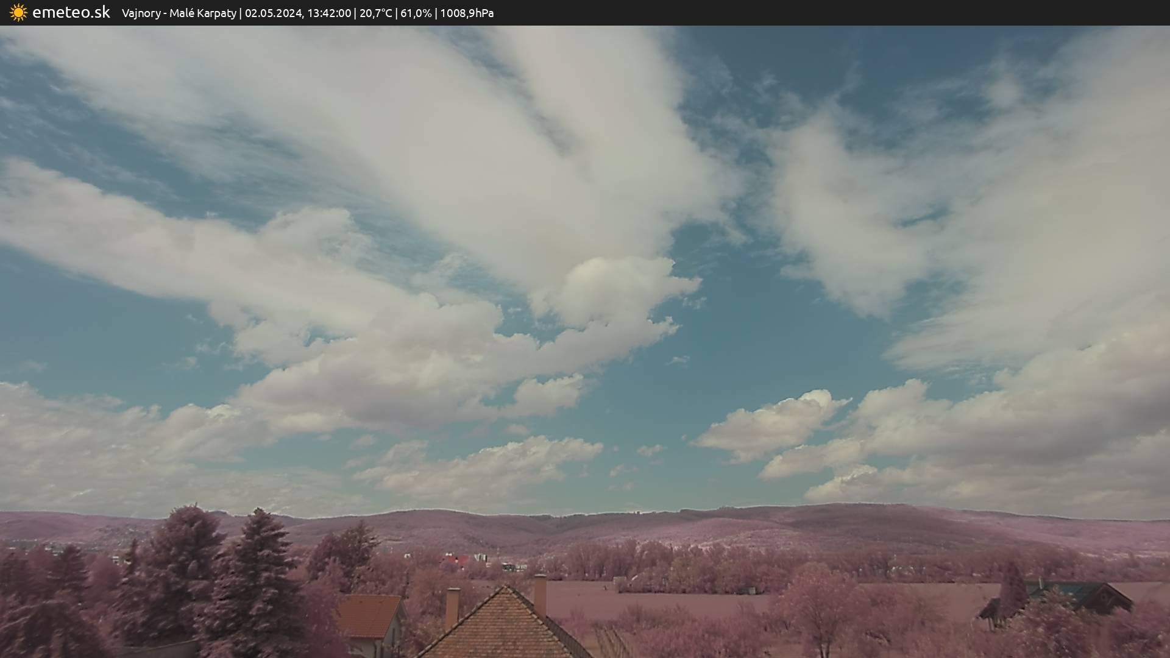1170x658 pixels.
Task: Click the 20,7°C temperature reading
Action: 375,13
